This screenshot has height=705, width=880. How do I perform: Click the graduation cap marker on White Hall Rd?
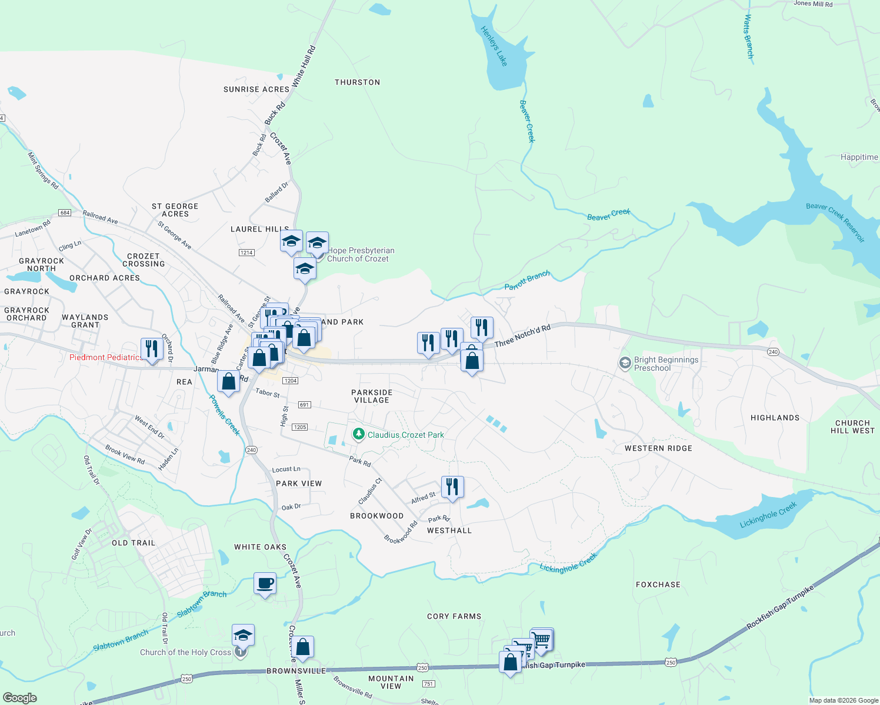click(x=291, y=239)
